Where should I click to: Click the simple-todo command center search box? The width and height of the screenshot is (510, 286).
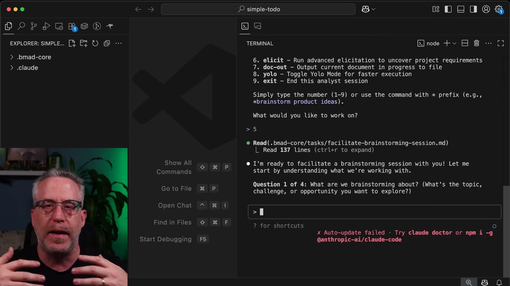258,9
